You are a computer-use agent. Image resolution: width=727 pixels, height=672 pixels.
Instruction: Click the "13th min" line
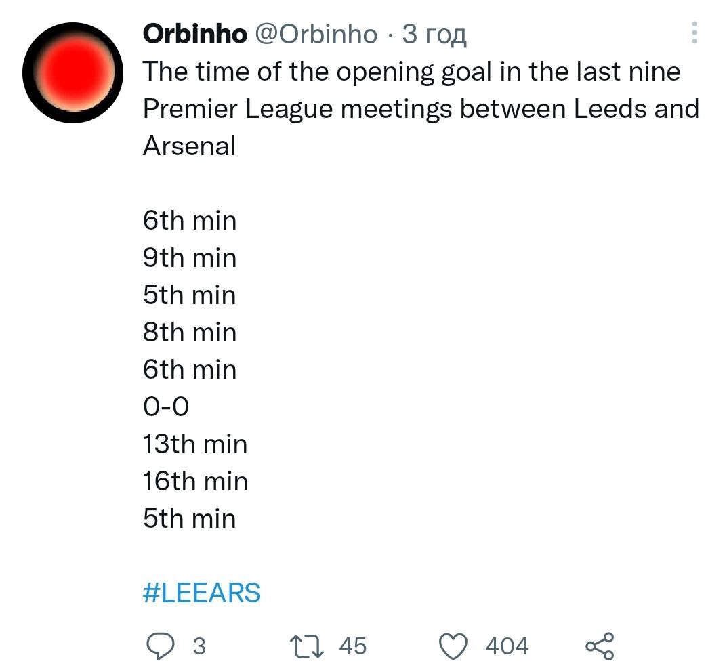pos(195,444)
